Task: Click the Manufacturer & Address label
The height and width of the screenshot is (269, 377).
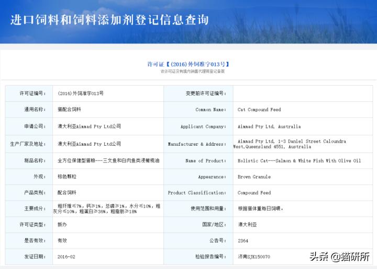Action: coord(197,144)
